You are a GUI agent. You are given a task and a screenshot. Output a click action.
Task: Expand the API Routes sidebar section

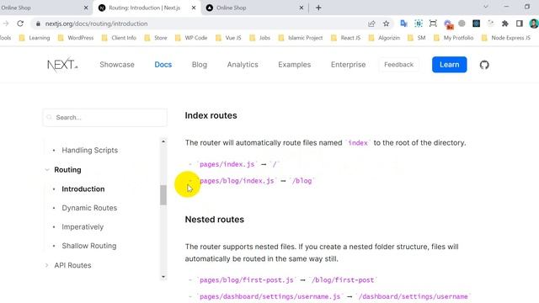click(47, 265)
